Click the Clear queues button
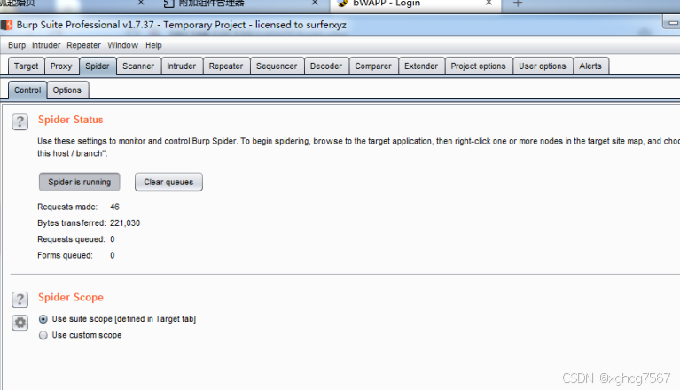The width and height of the screenshot is (680, 390). coord(168,182)
